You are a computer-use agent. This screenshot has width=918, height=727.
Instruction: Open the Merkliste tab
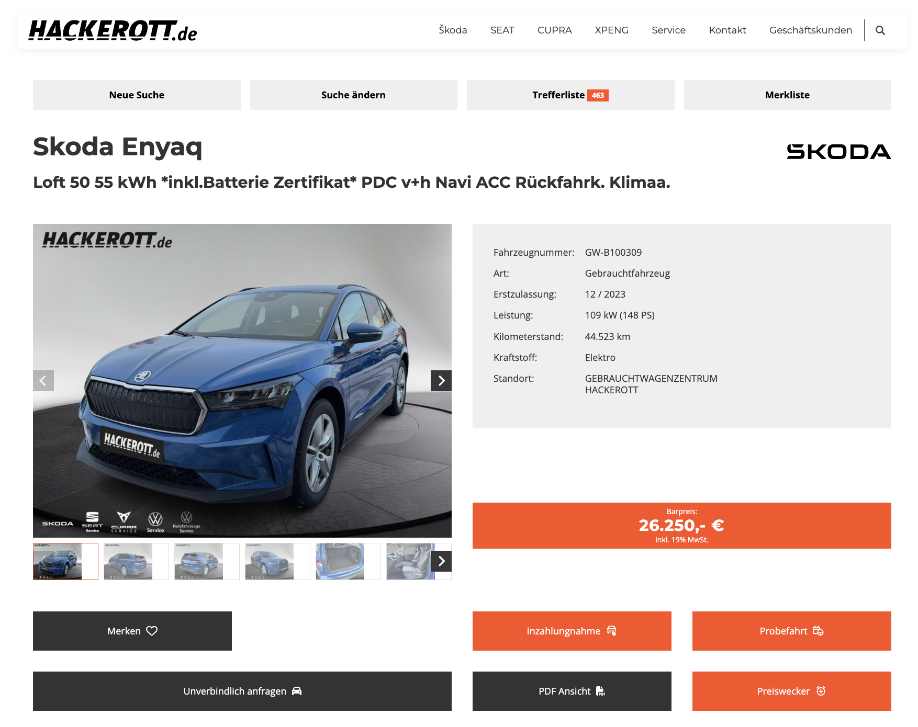pyautogui.click(x=787, y=95)
